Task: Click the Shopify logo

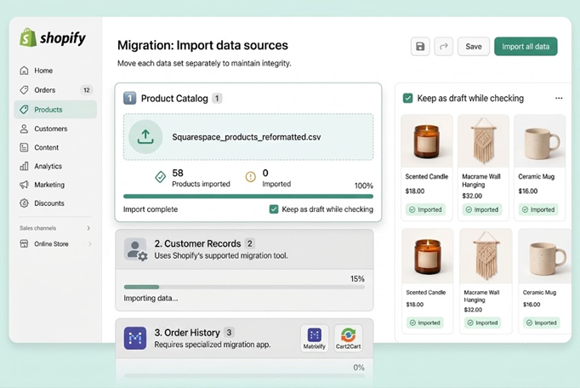Action: coord(53,37)
